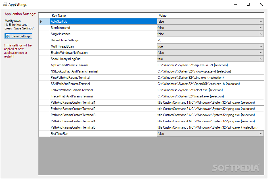268x179 pixels.
Task: Open the SingleInstance value dropdown
Action: [261, 34]
